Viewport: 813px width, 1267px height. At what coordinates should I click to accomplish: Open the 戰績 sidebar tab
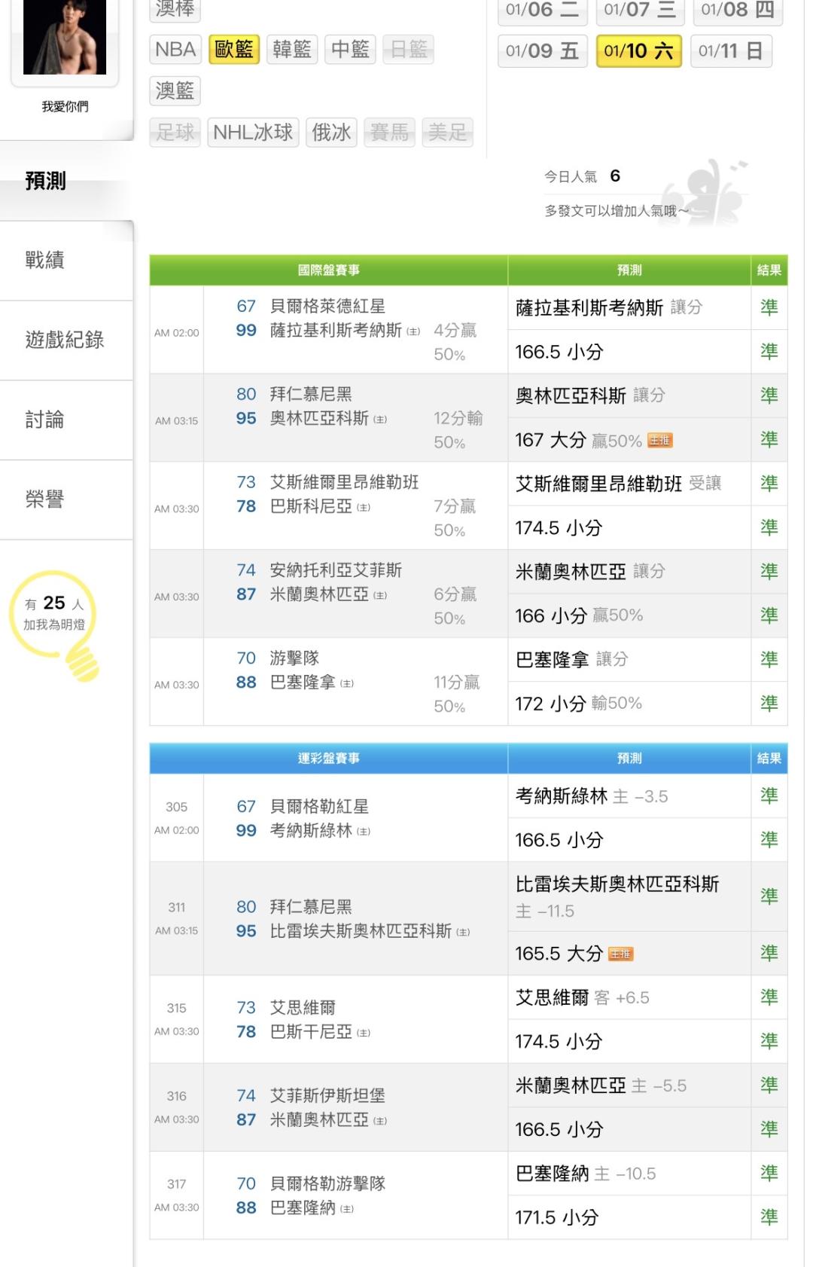pyautogui.click(x=45, y=260)
